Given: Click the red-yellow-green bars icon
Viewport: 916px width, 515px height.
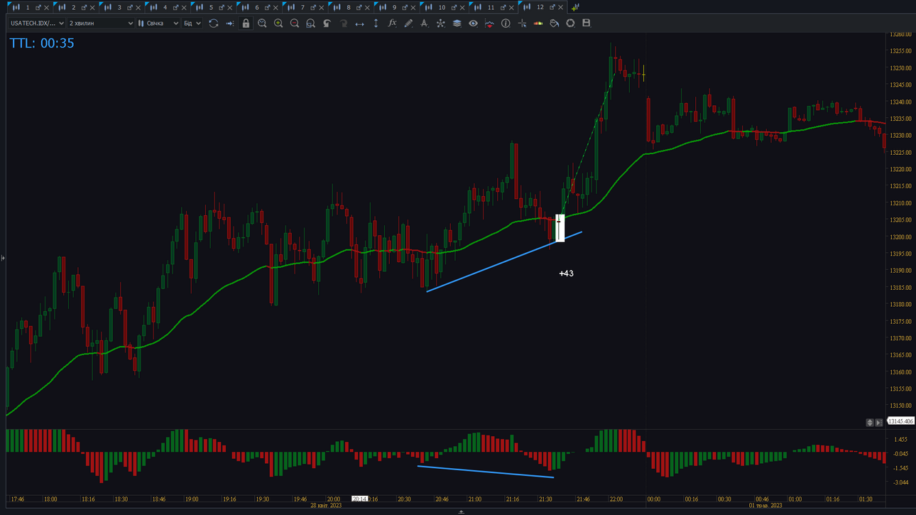Looking at the screenshot, I should click(x=538, y=23).
